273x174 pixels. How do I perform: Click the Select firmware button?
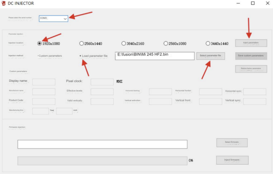(232, 143)
